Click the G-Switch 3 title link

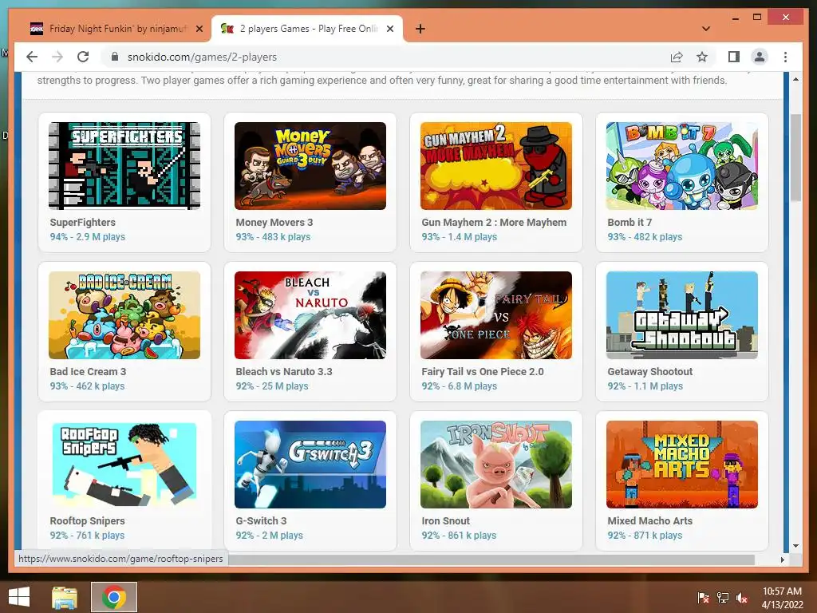(x=261, y=520)
